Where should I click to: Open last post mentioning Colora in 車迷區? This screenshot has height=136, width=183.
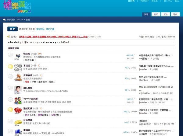click(x=156, y=66)
